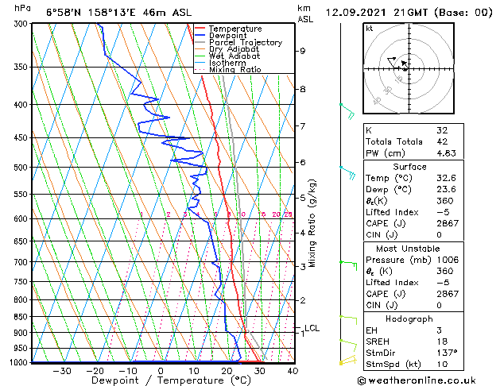Select the Mixing Ratio legend entry
Screen dimensions: 500x386
tap(235, 69)
